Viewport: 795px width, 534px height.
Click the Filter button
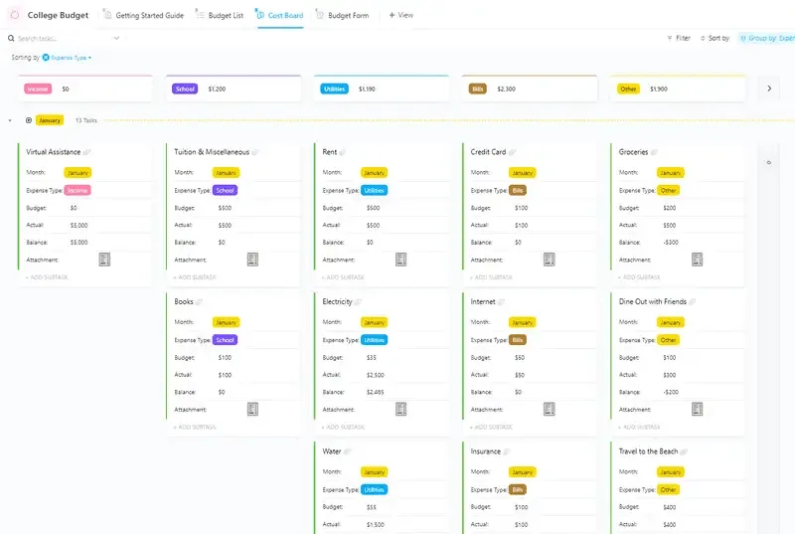click(679, 38)
